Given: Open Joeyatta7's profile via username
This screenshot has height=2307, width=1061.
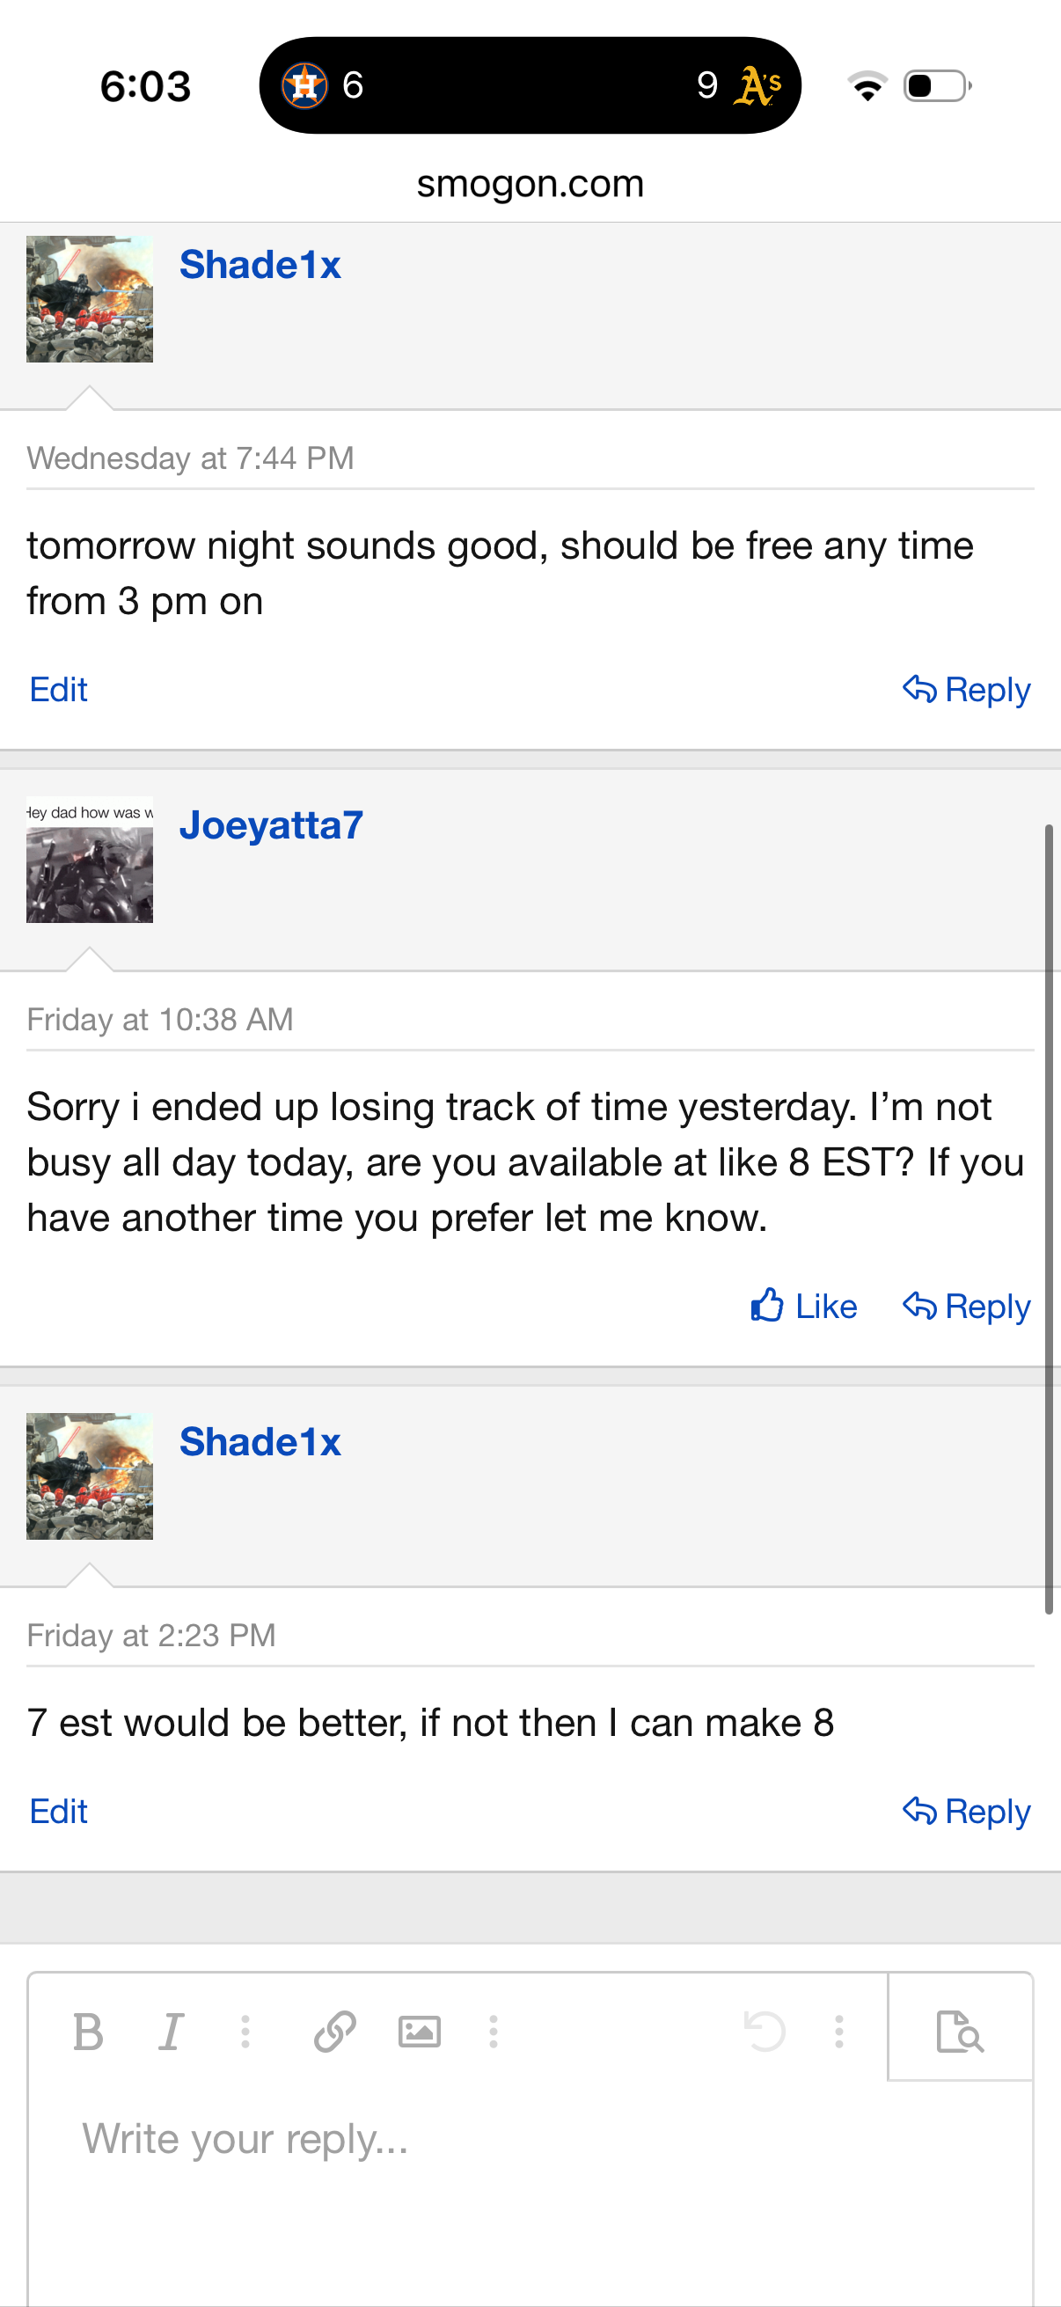Looking at the screenshot, I should click(271, 824).
